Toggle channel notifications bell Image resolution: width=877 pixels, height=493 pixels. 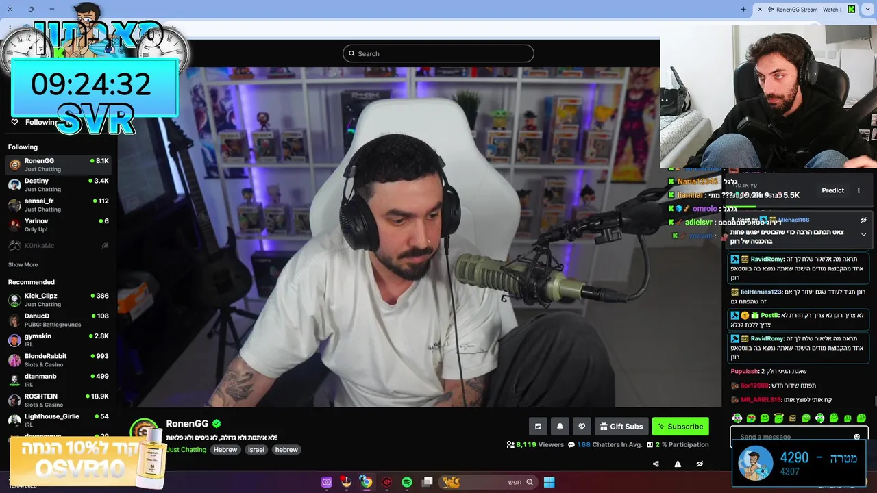coord(560,427)
